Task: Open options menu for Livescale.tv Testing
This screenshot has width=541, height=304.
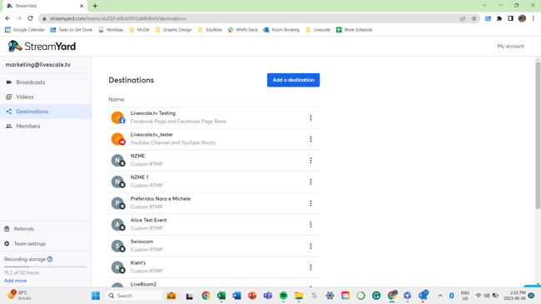Action: coord(310,117)
